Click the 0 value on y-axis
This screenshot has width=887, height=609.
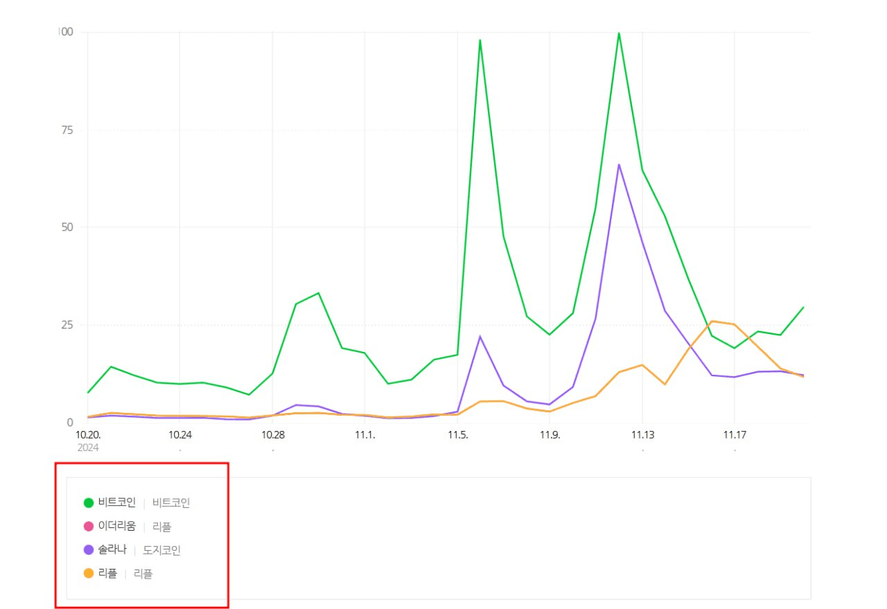pos(70,423)
